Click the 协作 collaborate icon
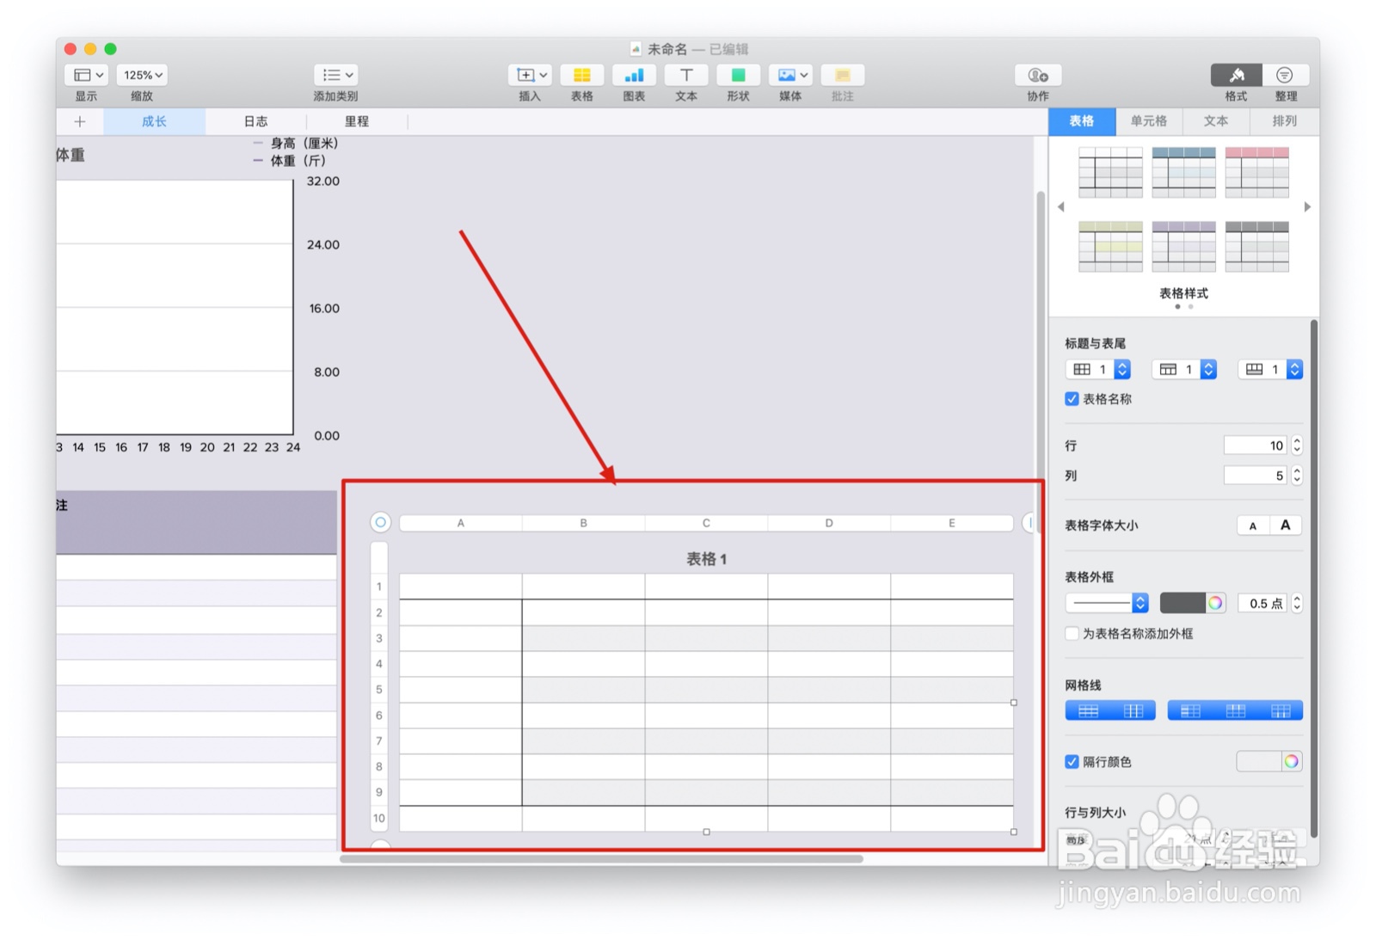Screen dimensions: 1376x940 [x=1038, y=75]
